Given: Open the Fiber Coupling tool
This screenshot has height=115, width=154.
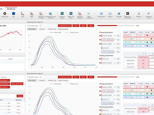Looking at the screenshot, I should coord(89,15).
